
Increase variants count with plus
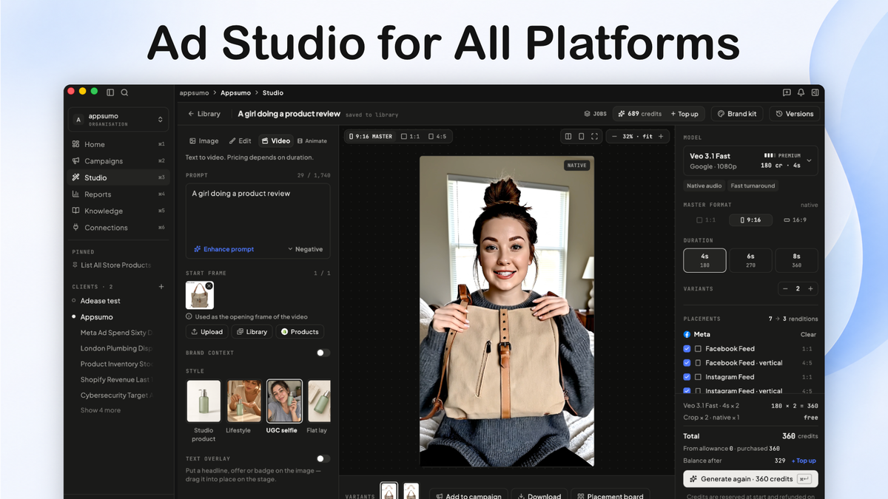810,289
